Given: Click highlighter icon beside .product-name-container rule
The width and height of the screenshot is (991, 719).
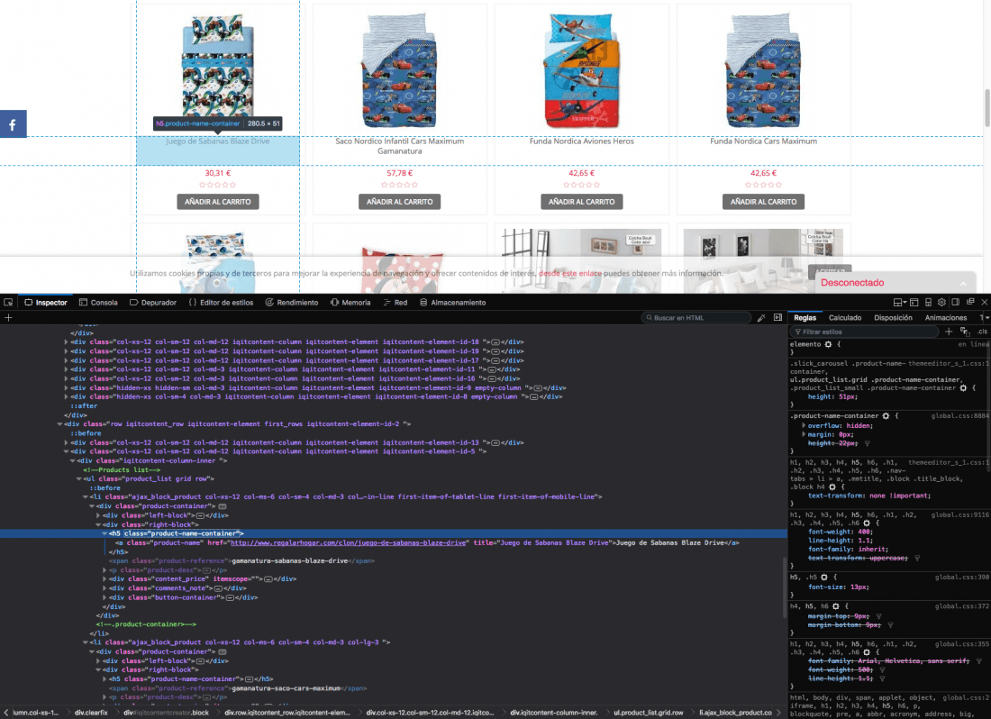Looking at the screenshot, I should coord(886,415).
